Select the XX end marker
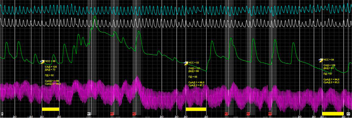Image resolution: width=352 pixels, height=118 pixels. 348,114
